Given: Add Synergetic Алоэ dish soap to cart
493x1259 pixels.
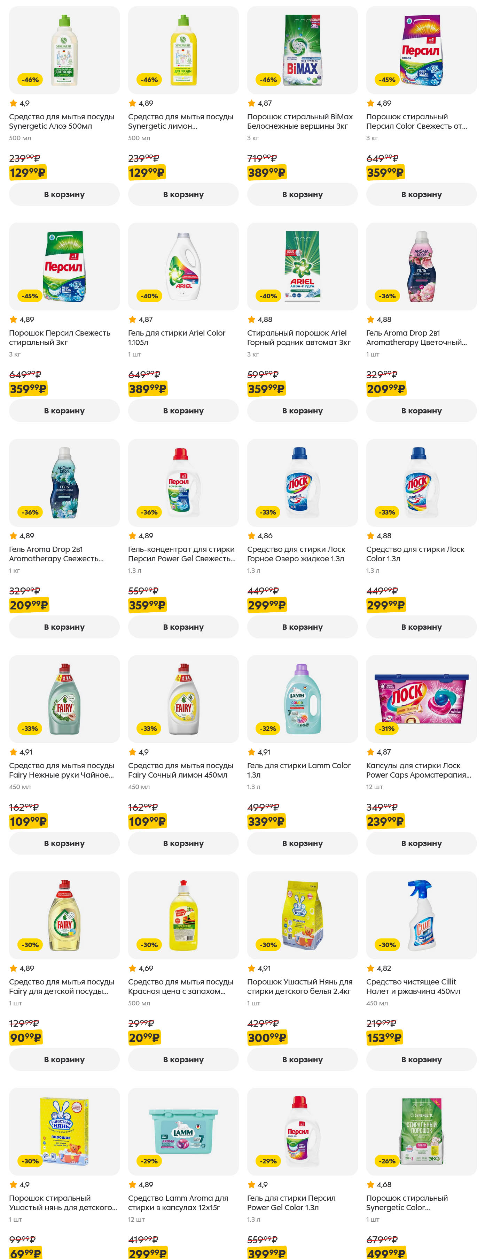Looking at the screenshot, I should [64, 195].
